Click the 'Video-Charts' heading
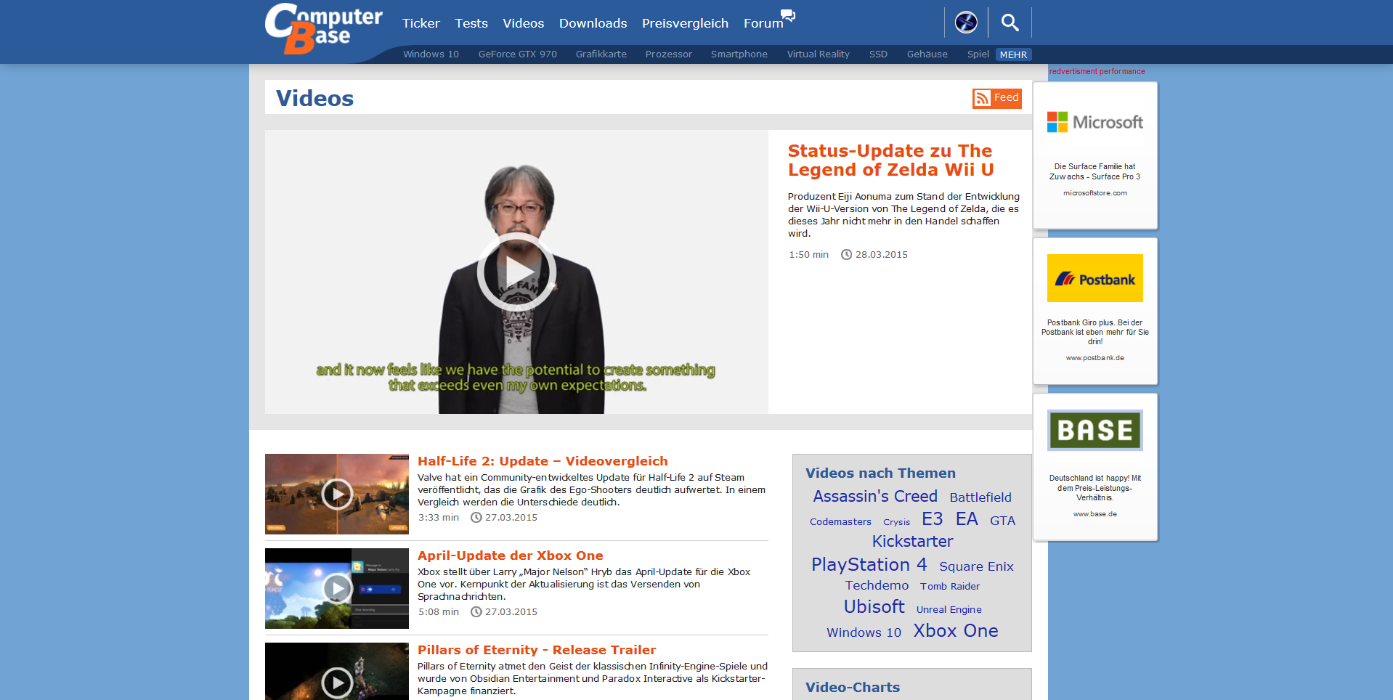1393x700 pixels. pos(853,688)
